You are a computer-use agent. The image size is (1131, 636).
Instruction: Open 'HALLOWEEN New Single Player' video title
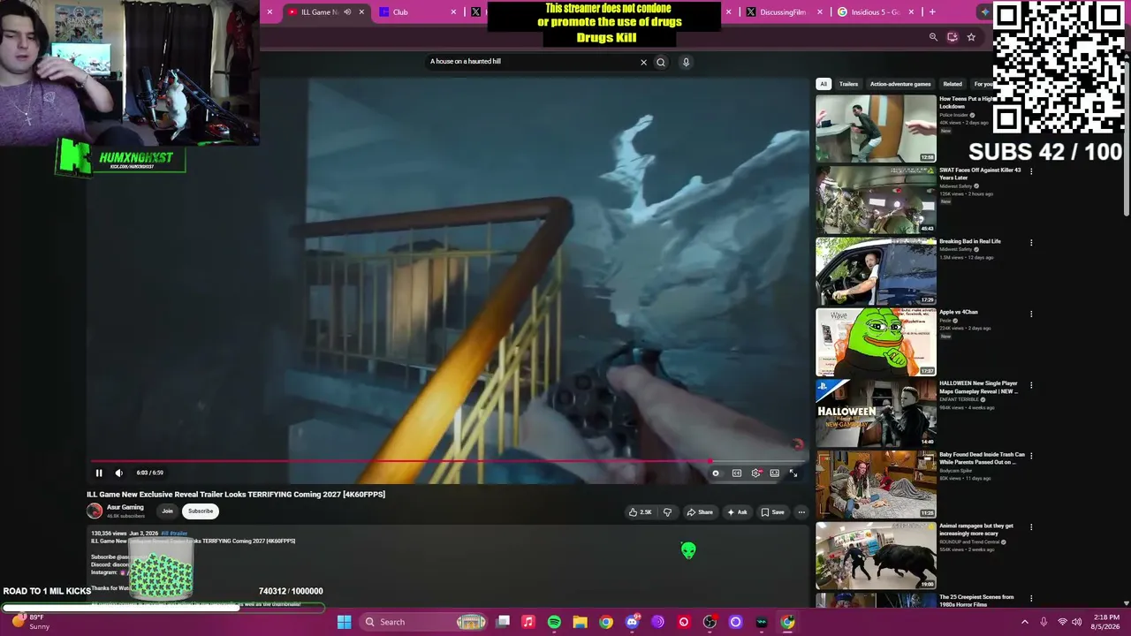click(979, 387)
